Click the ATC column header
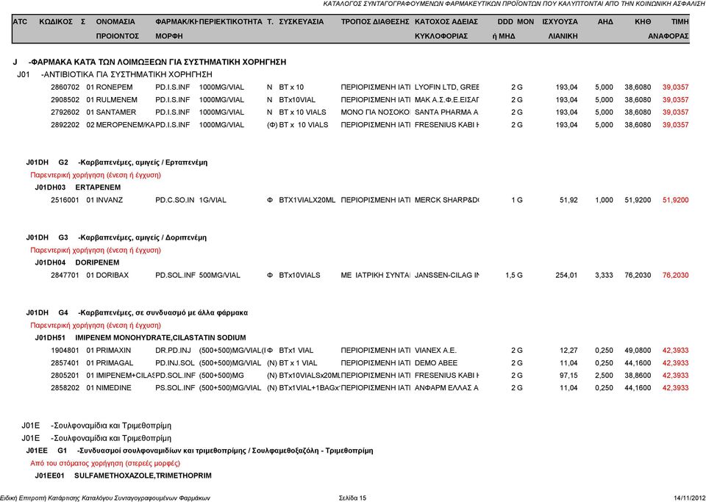The width and height of the screenshot is (706, 502). 21,21
